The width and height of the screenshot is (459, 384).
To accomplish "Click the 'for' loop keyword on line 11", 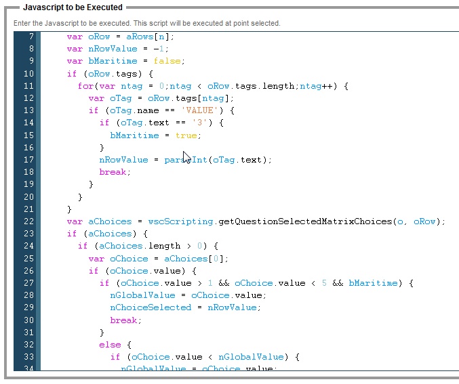I will point(85,86).
